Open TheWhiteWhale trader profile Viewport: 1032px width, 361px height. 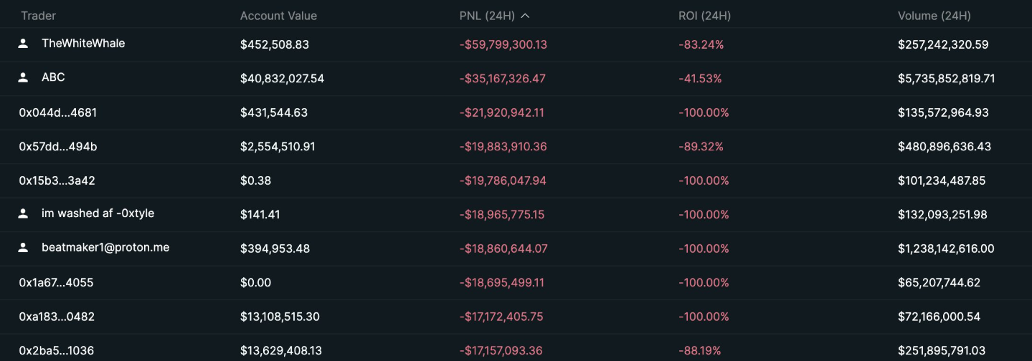[x=83, y=44]
